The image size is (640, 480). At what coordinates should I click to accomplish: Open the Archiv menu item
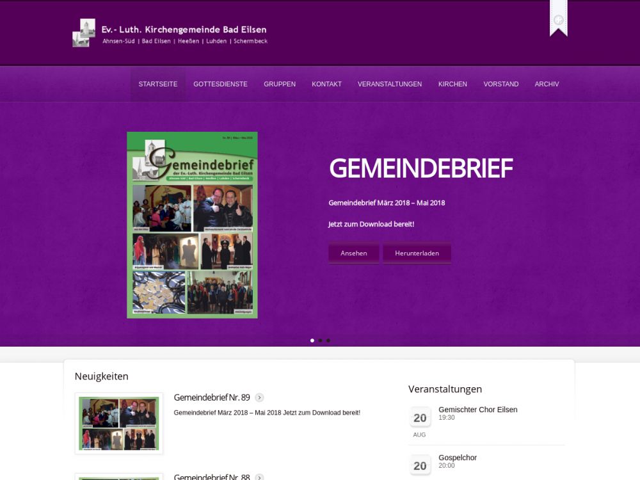pyautogui.click(x=547, y=84)
